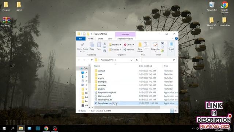
Task: Click the search box in Explorer
Action: pyautogui.click(x=159, y=60)
